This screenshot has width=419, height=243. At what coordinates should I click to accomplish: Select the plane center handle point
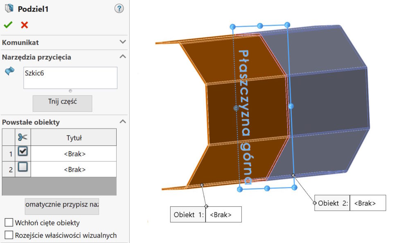(x=236, y=108)
